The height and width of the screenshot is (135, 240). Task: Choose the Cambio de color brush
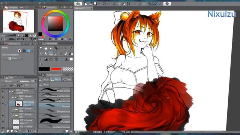pos(55,100)
